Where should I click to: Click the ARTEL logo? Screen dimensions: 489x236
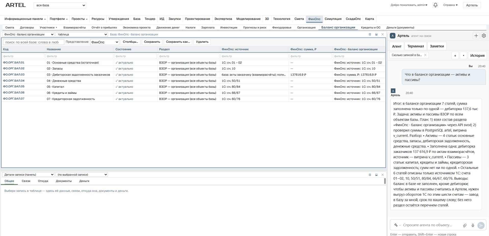pyautogui.click(x=16, y=5)
